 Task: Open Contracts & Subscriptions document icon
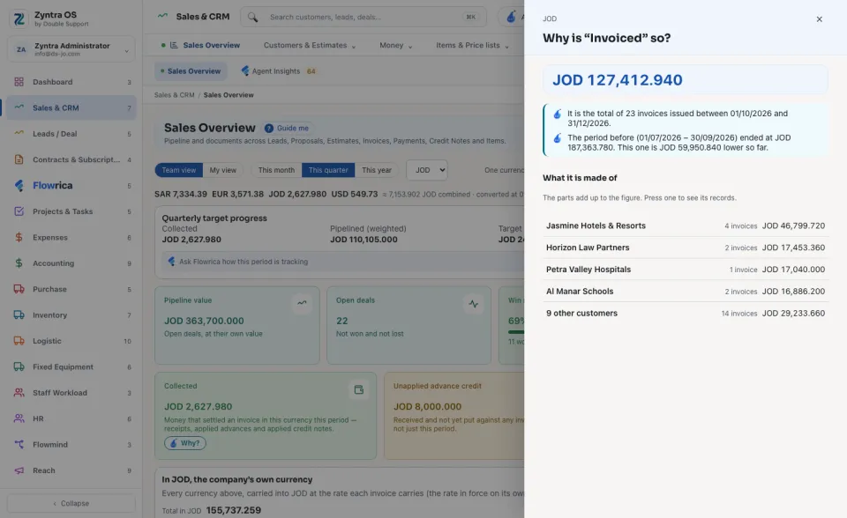19,159
